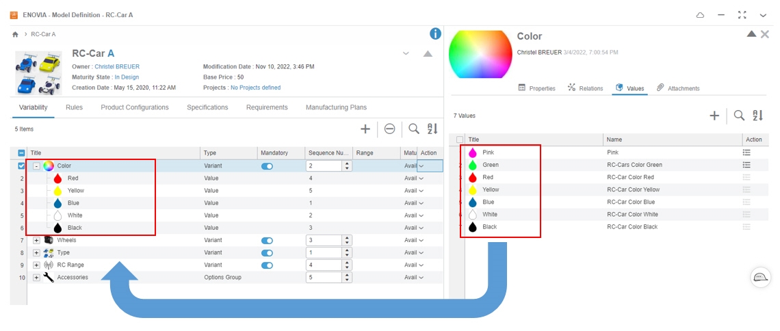The image size is (780, 331).
Task: Switch to Relations tab in Color panel
Action: 585,88
